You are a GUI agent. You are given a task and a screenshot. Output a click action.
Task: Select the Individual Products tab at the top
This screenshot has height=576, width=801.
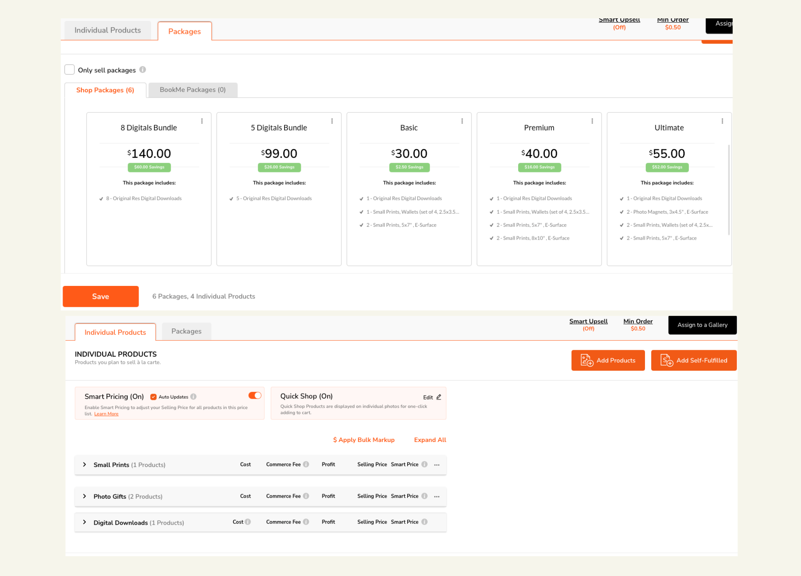108,30
